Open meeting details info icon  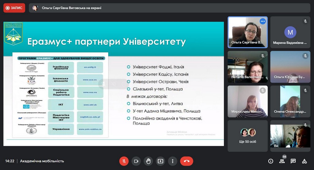[271, 161]
